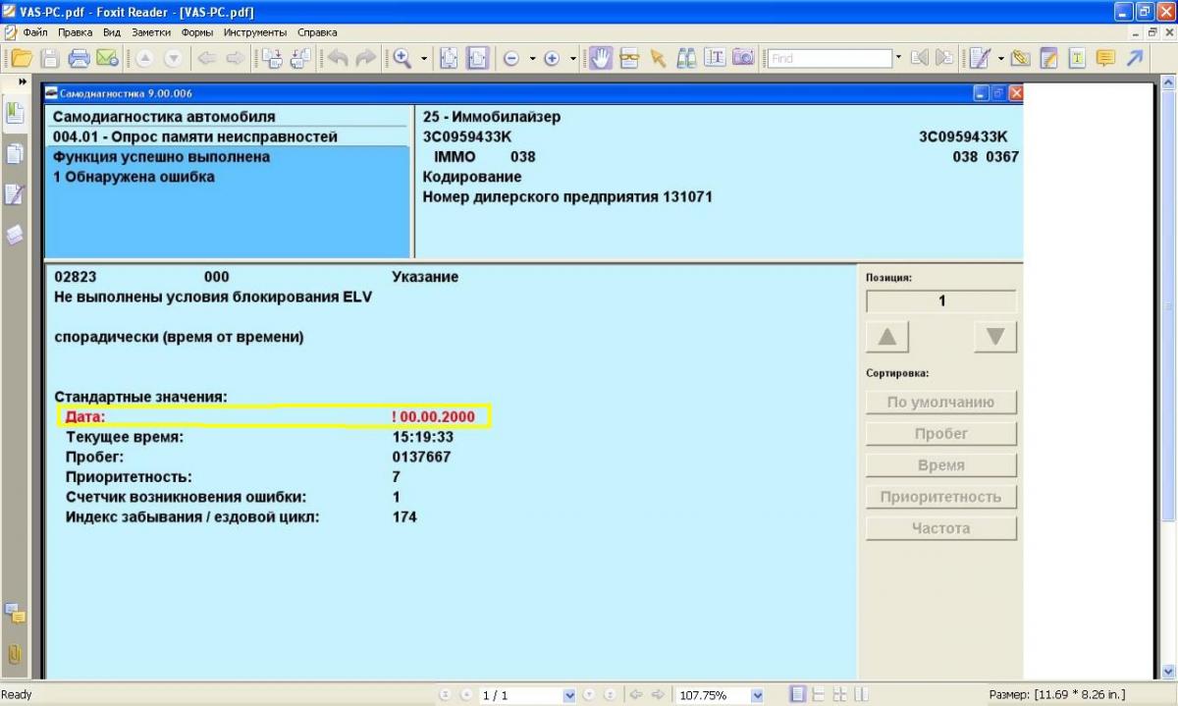Click the Время sort button
Viewport: 1178px width, 706px height.
pyautogui.click(x=941, y=465)
